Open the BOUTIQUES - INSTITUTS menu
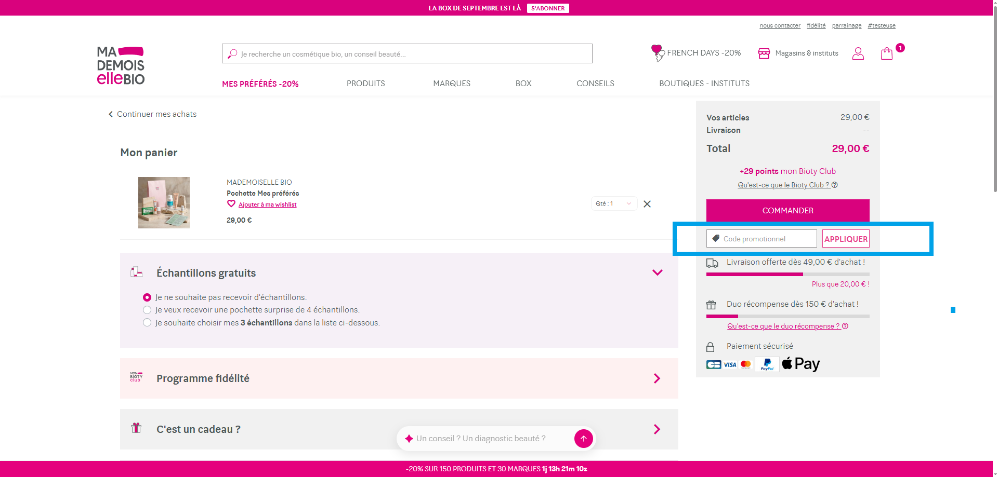Screen dimensions: 998x477 click(x=704, y=84)
